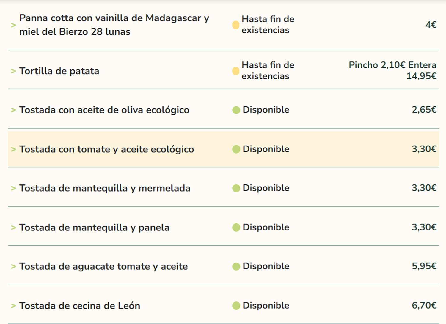Expand Tostada de mantequilla y mermelada chevron
This screenshot has width=446, height=324.
point(13,188)
